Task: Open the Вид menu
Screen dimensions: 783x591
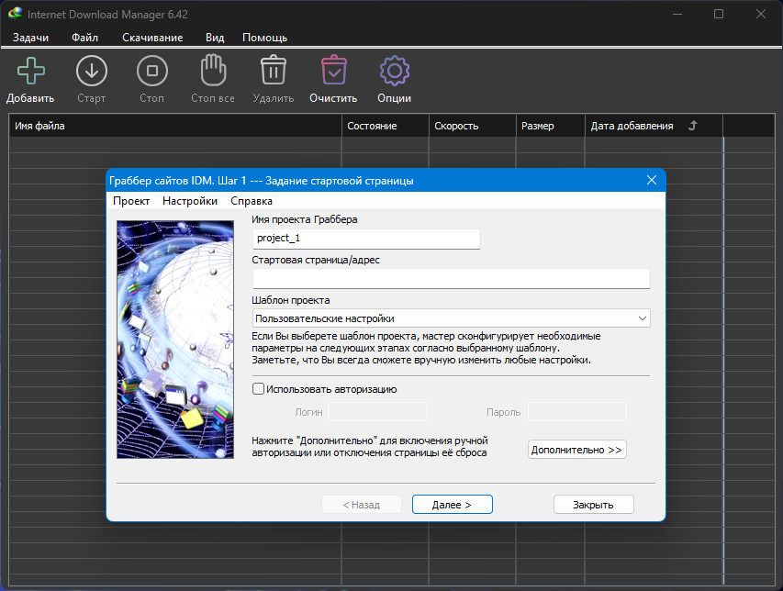Action: click(x=215, y=38)
